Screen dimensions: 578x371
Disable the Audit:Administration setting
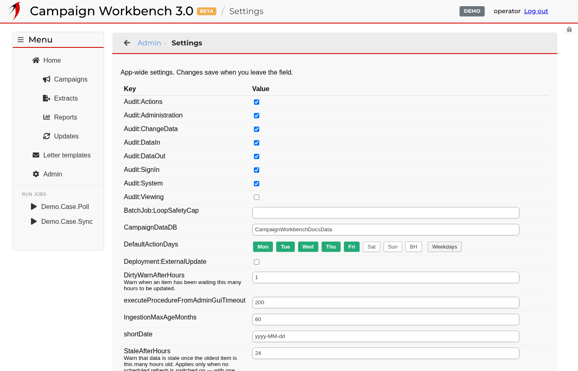pyautogui.click(x=256, y=115)
